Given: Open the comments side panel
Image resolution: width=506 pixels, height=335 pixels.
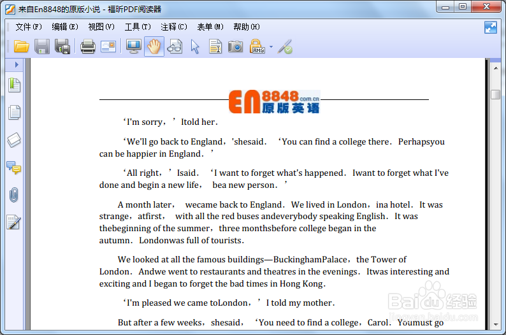Looking at the screenshot, I should pos(14,168).
